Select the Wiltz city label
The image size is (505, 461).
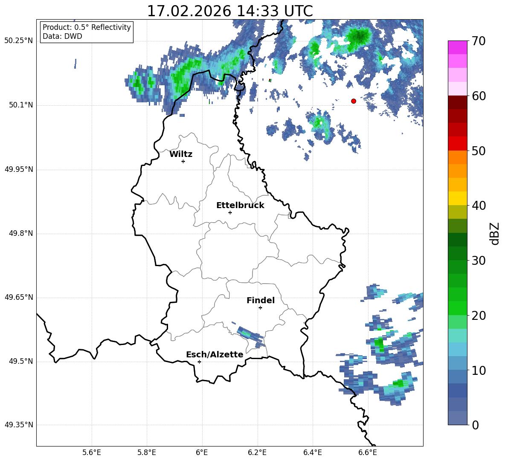(x=181, y=154)
